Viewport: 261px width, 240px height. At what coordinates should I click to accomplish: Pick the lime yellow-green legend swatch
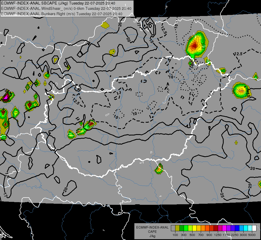point(190,228)
